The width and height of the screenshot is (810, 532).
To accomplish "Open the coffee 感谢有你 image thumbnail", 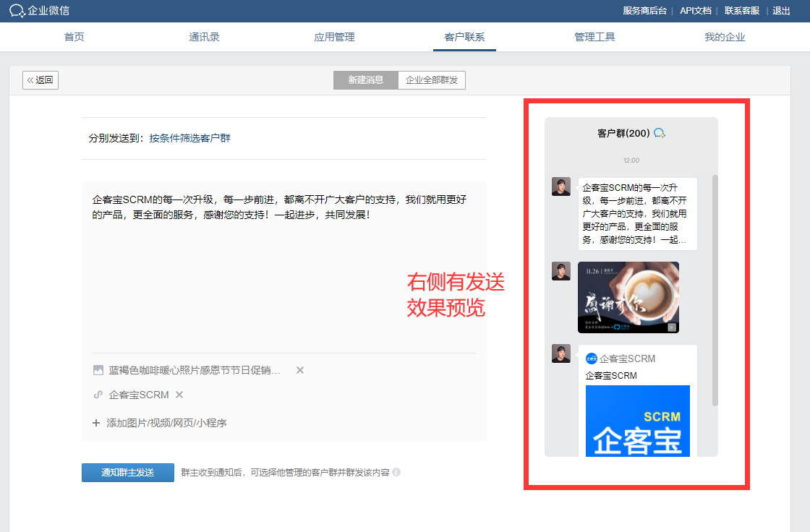I will point(628,298).
